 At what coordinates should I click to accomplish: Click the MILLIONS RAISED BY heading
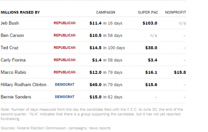pos(20,12)
